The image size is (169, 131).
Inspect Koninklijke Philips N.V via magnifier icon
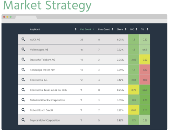coord(23,69)
